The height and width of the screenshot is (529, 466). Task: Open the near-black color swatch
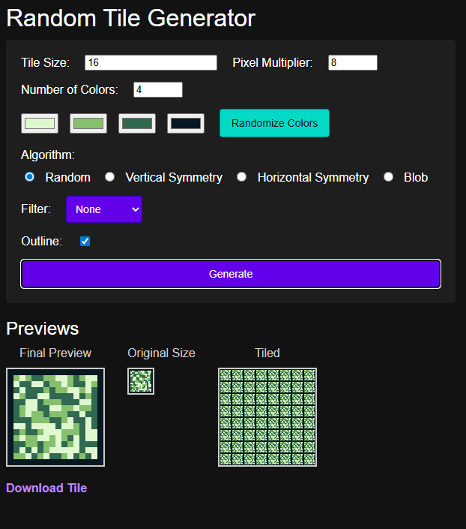(186, 124)
